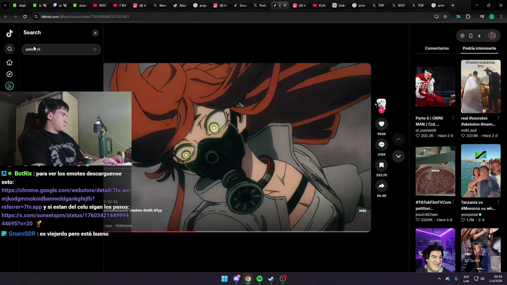507x285 pixels.
Task: Open Steam from the taskbar
Action: coord(271,279)
